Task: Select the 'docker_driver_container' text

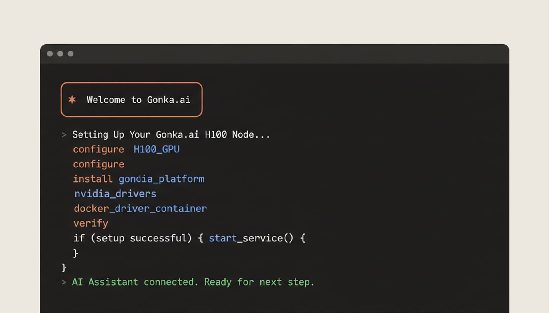Action: (x=140, y=209)
